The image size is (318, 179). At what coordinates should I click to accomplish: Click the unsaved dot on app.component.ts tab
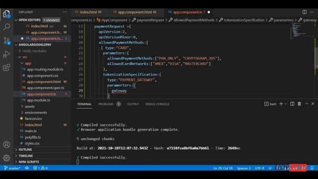(x=209, y=12)
